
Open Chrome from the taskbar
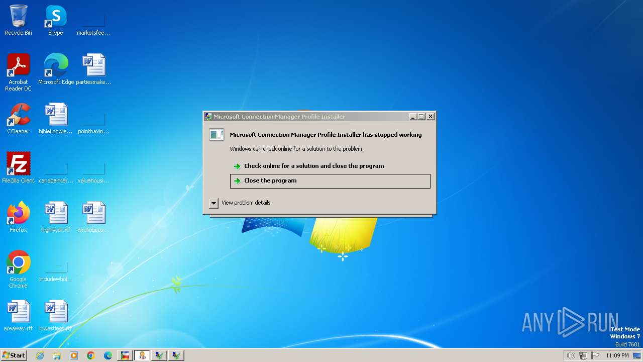(x=91, y=355)
